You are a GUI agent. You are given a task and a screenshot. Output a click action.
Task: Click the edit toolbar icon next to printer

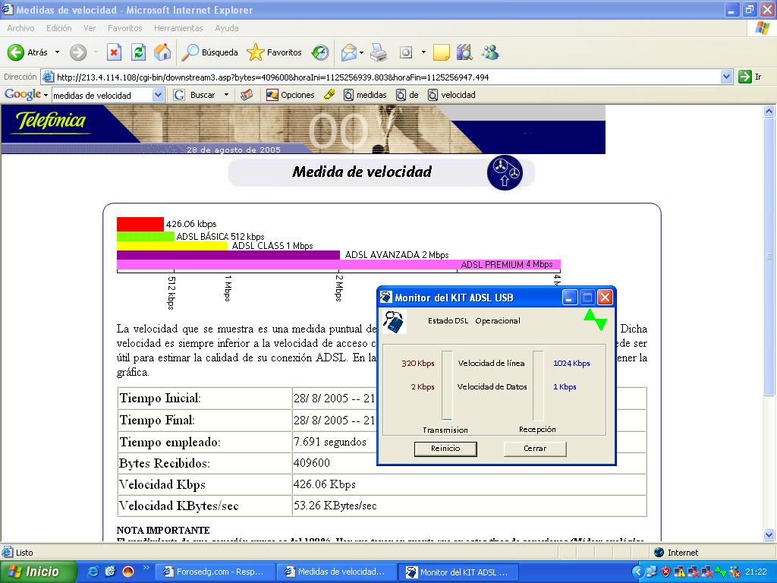coord(406,52)
